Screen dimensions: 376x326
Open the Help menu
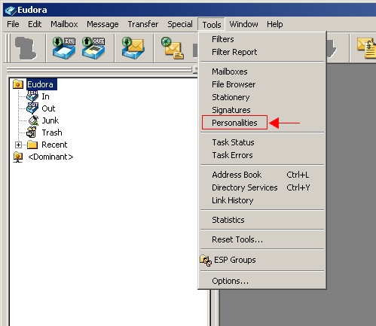coord(275,24)
